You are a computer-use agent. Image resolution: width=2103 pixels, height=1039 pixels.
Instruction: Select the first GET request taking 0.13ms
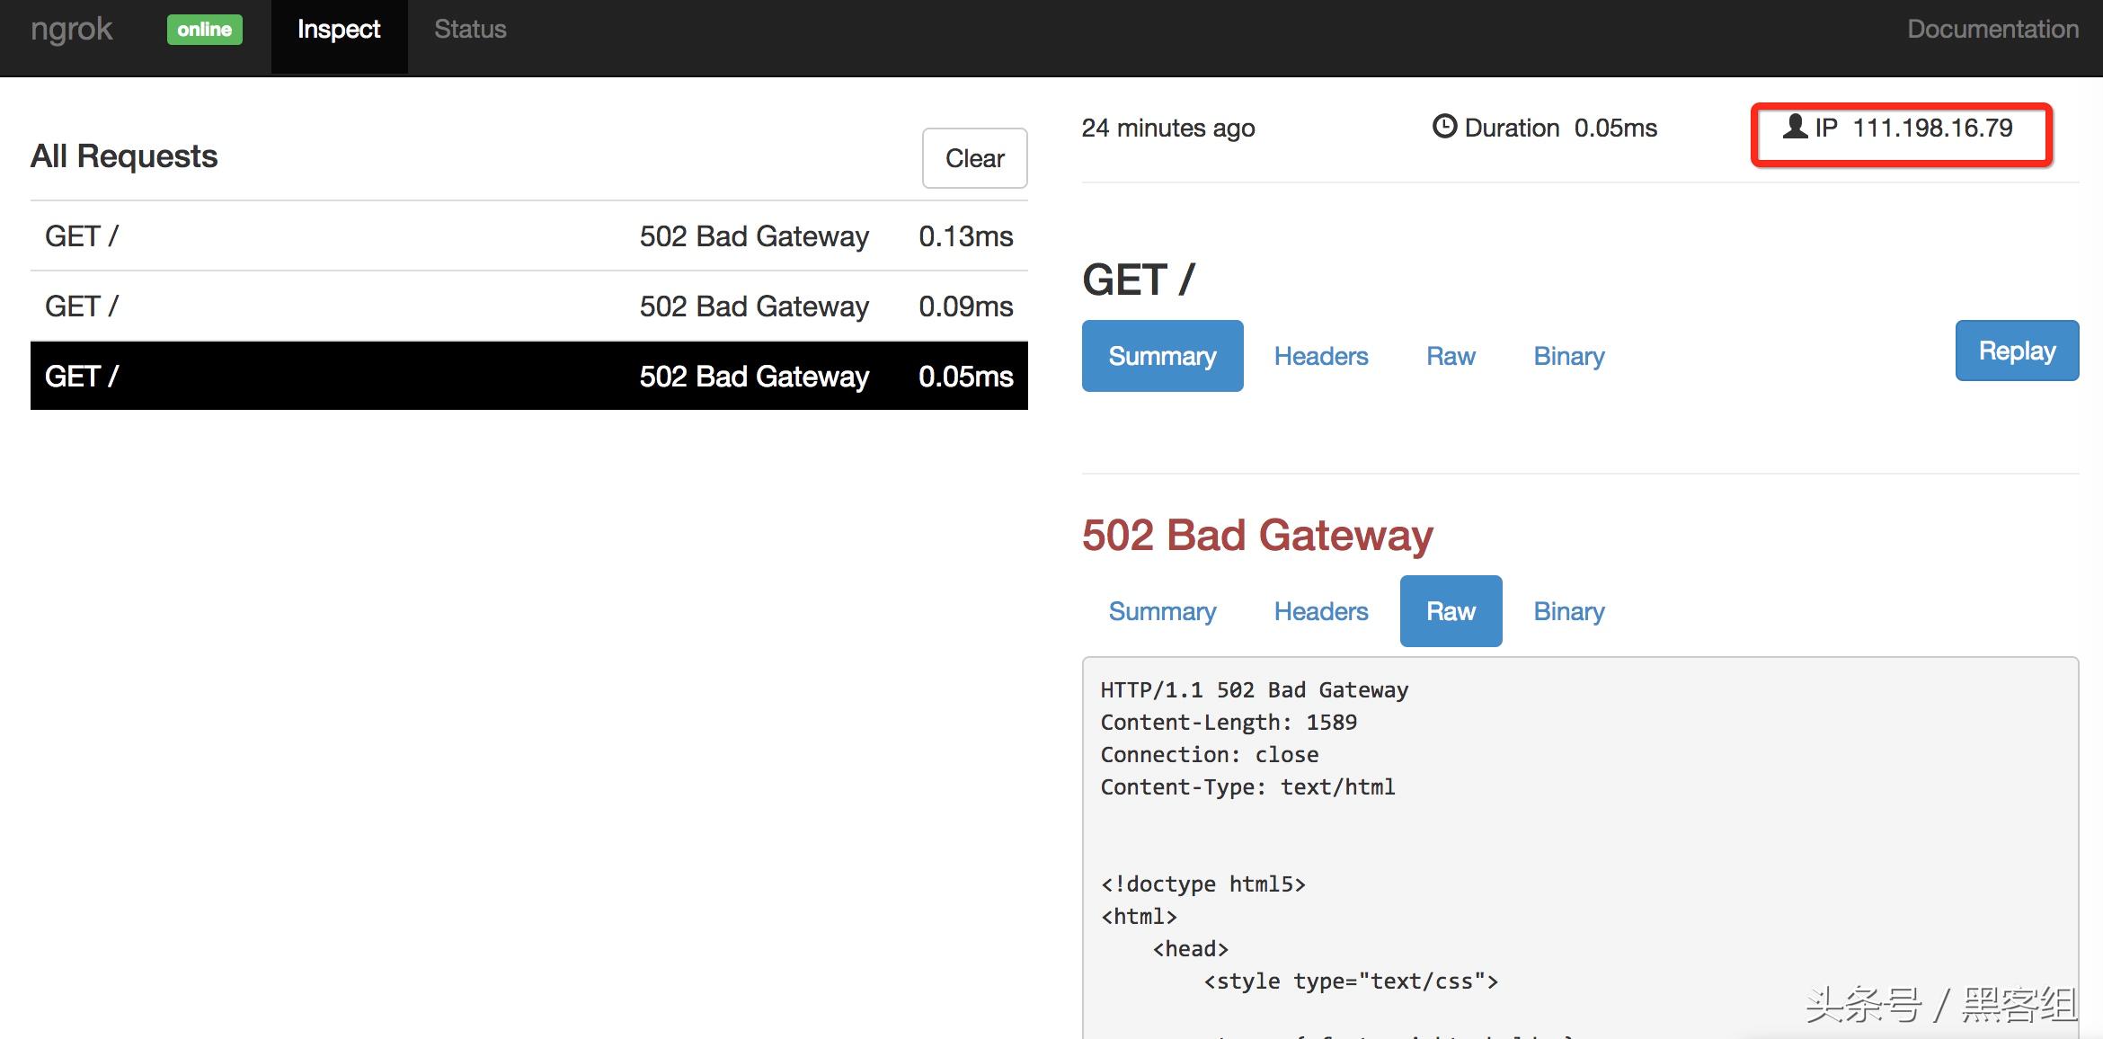(x=528, y=236)
